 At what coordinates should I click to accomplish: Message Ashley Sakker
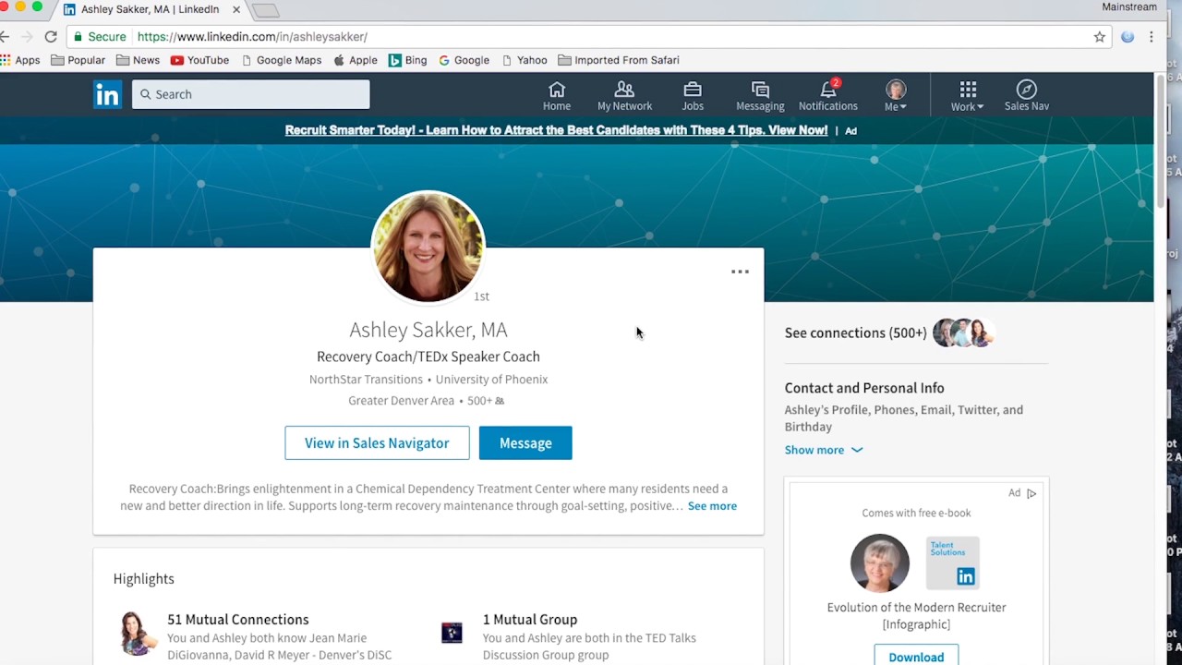tap(525, 443)
